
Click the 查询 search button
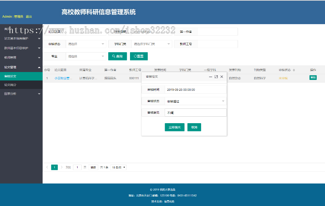point(117,56)
